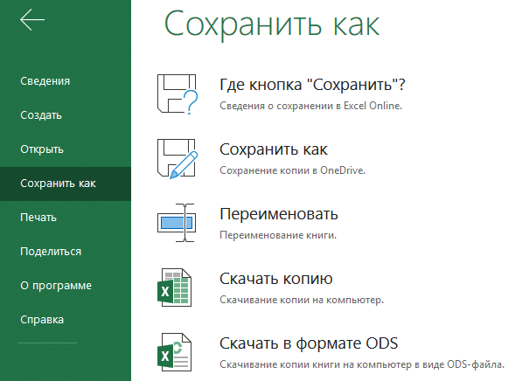
Task: Click the back arrow icon
Action: [x=32, y=19]
